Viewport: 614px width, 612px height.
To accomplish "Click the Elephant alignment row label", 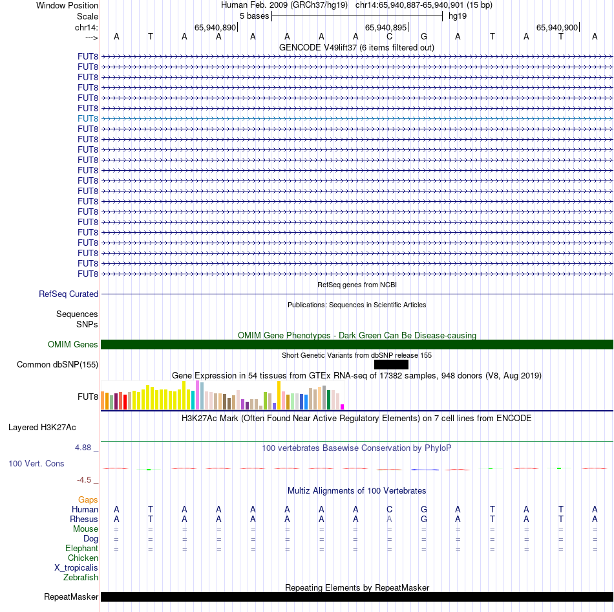I will click(81, 548).
